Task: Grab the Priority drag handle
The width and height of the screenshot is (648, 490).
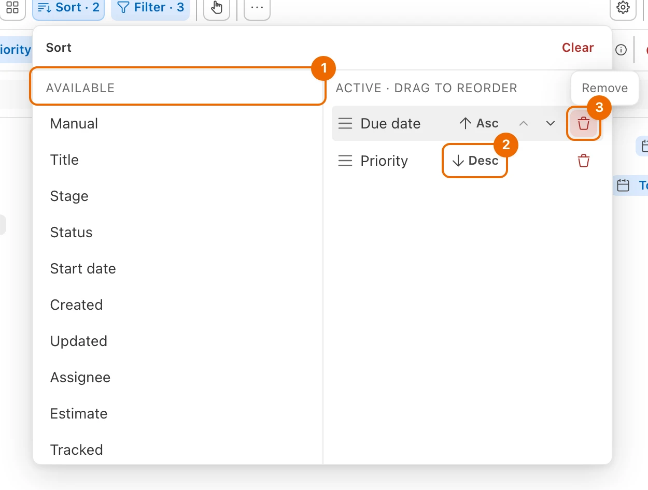Action: (345, 161)
